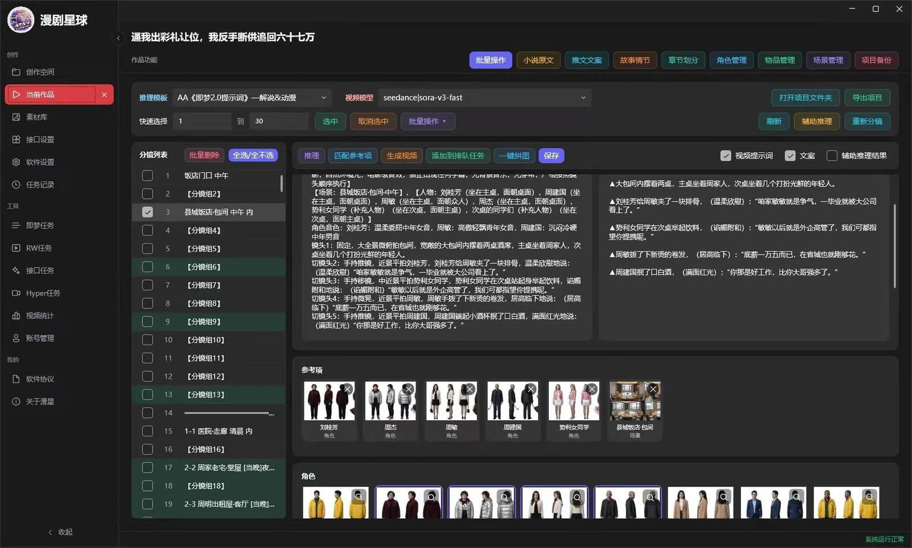Open Hyper任务 sidebar entry
The width and height of the screenshot is (912, 548).
click(x=59, y=293)
